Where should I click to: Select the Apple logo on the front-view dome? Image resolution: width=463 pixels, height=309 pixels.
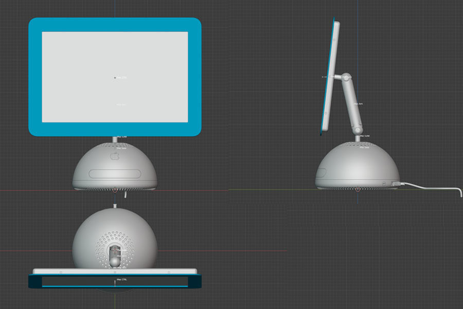(x=115, y=156)
